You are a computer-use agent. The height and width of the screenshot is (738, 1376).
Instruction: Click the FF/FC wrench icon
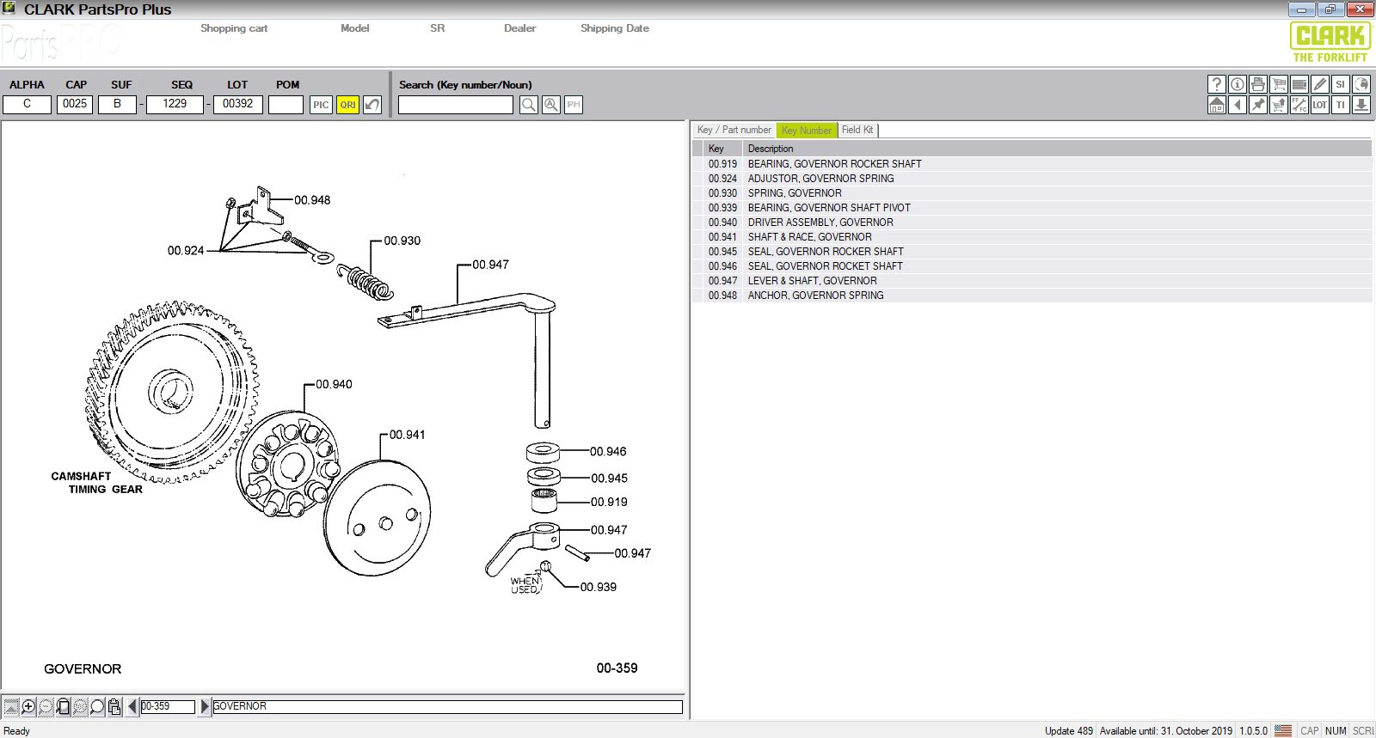pyautogui.click(x=1299, y=105)
